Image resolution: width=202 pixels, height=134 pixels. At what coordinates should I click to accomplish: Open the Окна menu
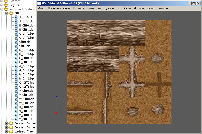tap(128, 8)
